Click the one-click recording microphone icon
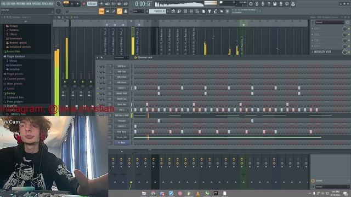 click(x=263, y=4)
